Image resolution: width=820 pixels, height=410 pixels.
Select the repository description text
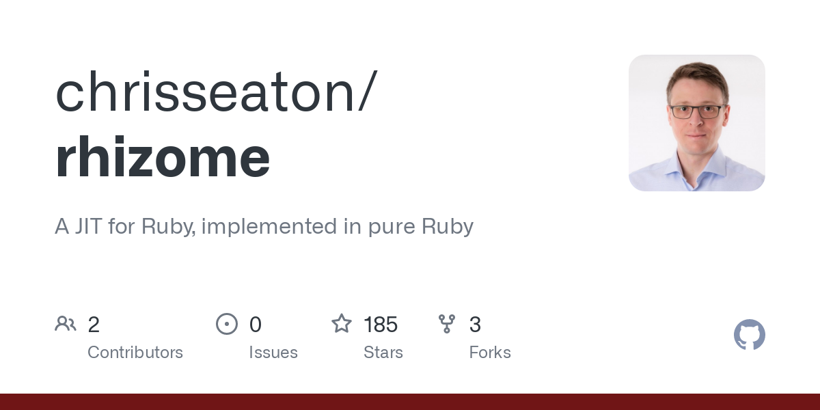click(264, 226)
